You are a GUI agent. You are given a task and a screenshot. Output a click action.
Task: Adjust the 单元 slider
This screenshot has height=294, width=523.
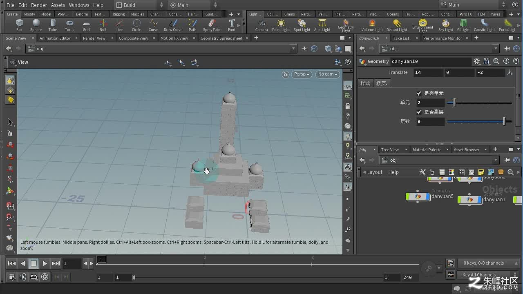[480, 102]
